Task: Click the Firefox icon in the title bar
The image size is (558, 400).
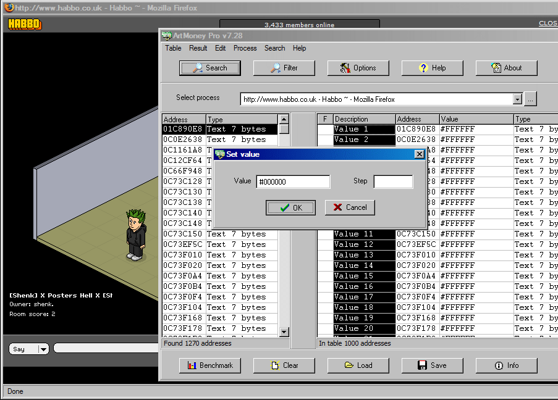Action: [x=9, y=7]
